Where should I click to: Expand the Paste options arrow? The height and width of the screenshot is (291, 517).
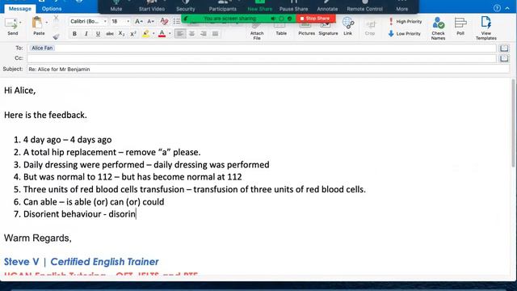click(47, 23)
